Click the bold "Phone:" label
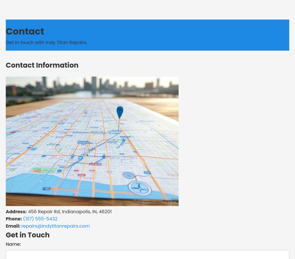Screen dimensions: 295x259 tap(14, 219)
